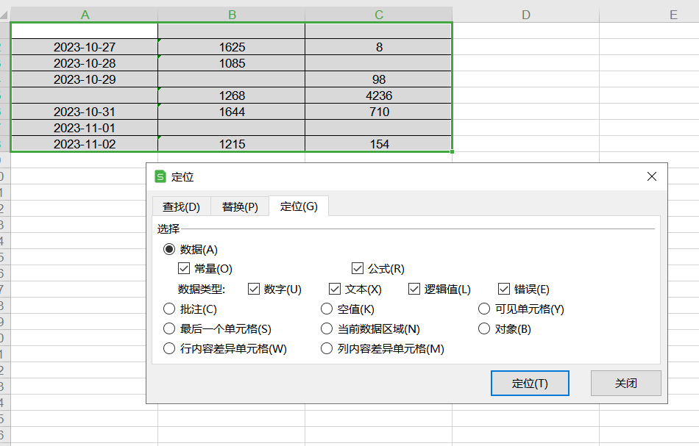Click the selection fill handle below 154

(452, 152)
